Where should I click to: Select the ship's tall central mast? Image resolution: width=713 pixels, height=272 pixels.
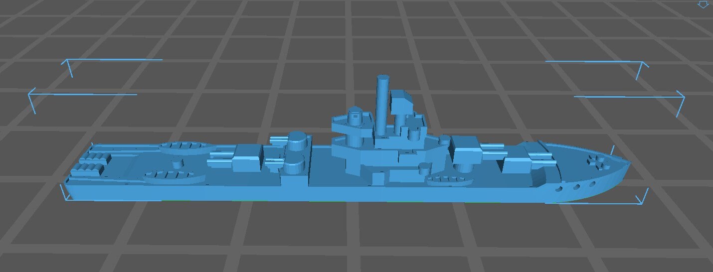383,104
